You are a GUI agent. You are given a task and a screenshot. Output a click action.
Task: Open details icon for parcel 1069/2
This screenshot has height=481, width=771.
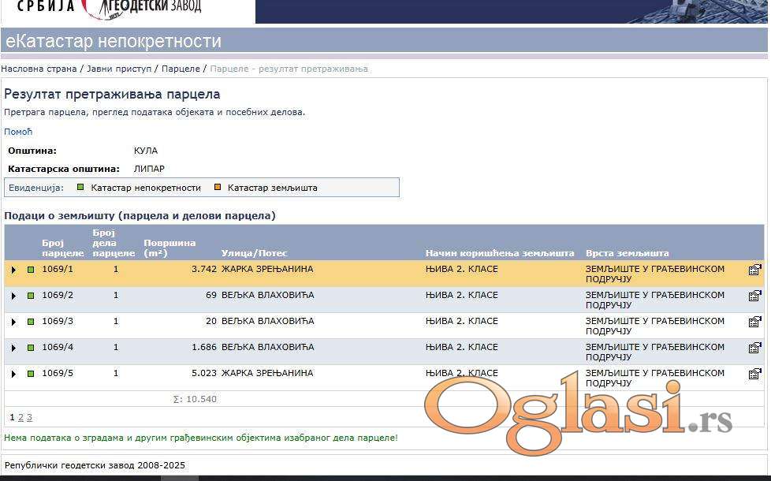pos(754,296)
